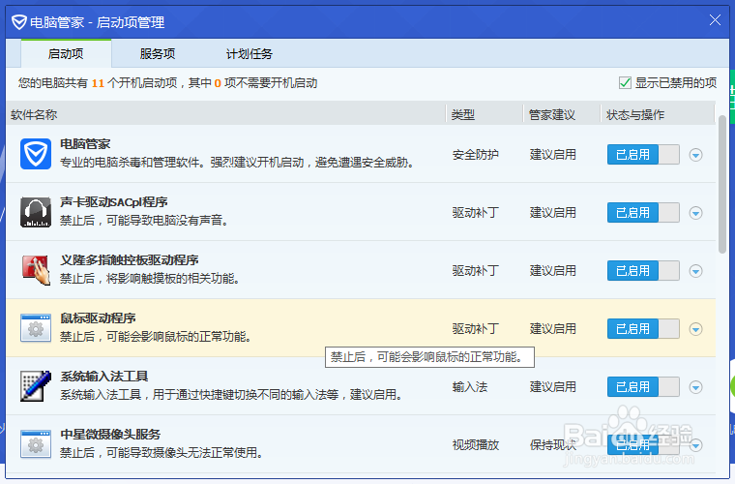Click the 系统输入法工具 pen icon
Image resolution: width=735 pixels, height=484 pixels.
coord(36,386)
